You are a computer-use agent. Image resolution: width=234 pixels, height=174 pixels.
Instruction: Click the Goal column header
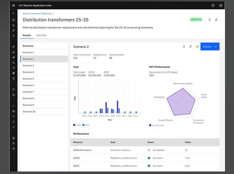click(113, 142)
